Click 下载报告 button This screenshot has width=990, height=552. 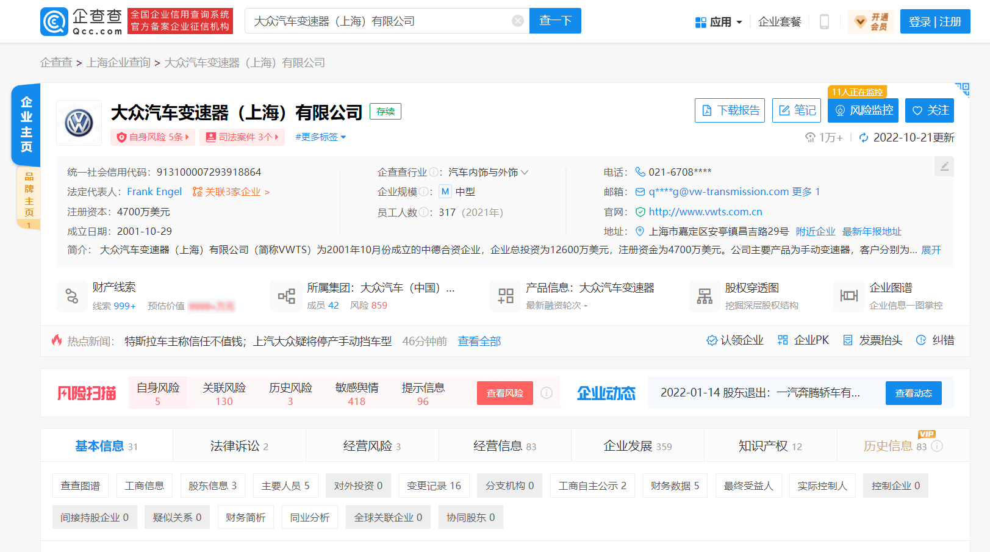730,110
